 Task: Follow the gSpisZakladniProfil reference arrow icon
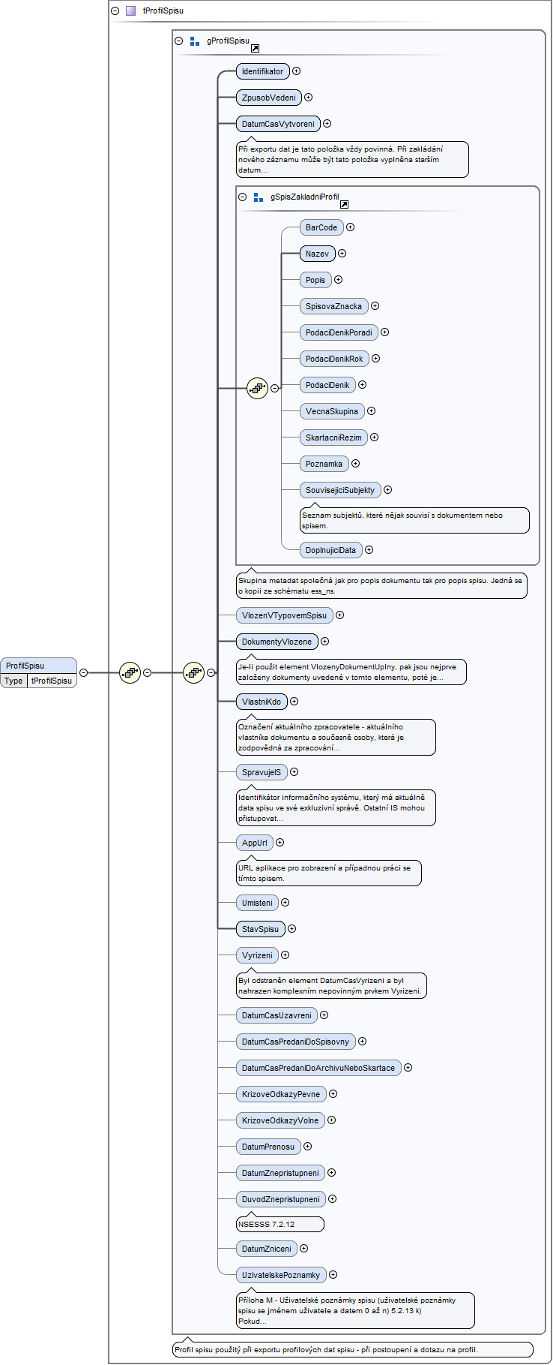tap(344, 204)
